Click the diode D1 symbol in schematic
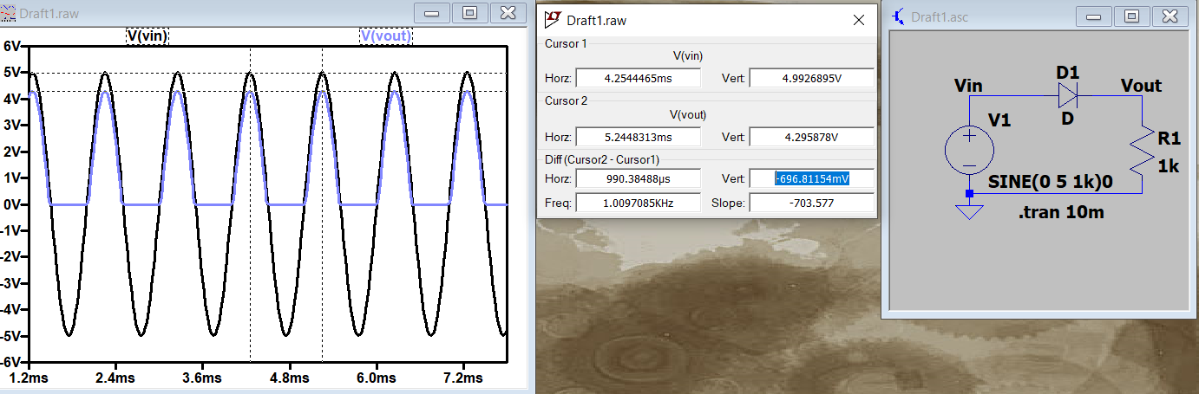Viewport: 1199px width, 394px height. (x=1067, y=95)
